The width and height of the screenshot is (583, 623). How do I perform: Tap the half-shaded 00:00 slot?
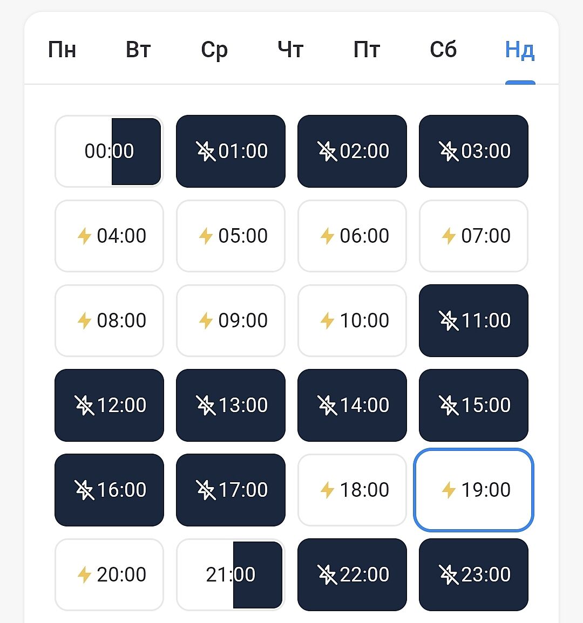pos(109,151)
